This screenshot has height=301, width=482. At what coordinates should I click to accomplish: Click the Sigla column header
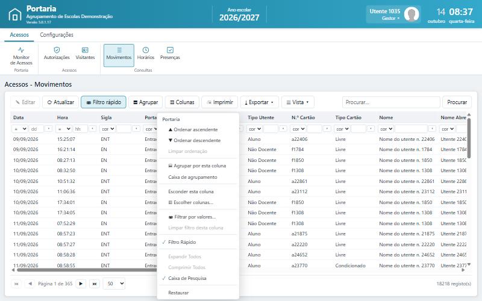[x=120, y=117]
